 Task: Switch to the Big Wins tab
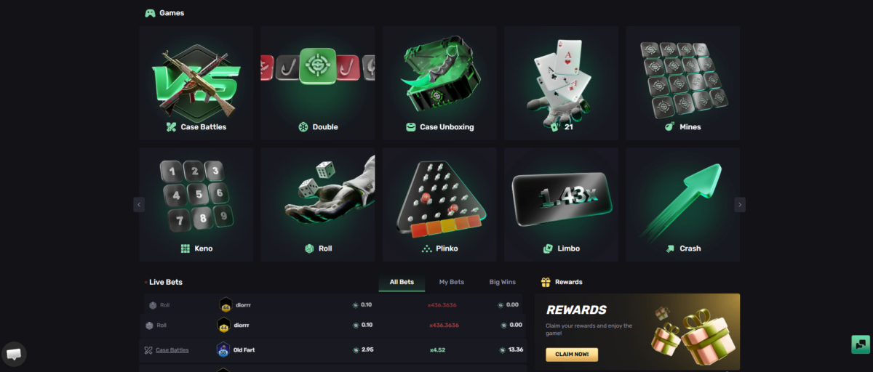coord(502,282)
